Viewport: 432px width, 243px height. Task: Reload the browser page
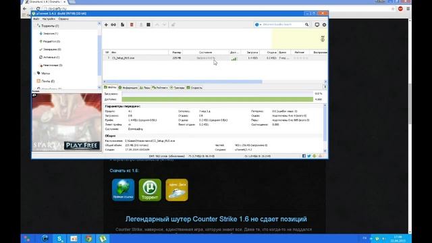[x=38, y=9]
